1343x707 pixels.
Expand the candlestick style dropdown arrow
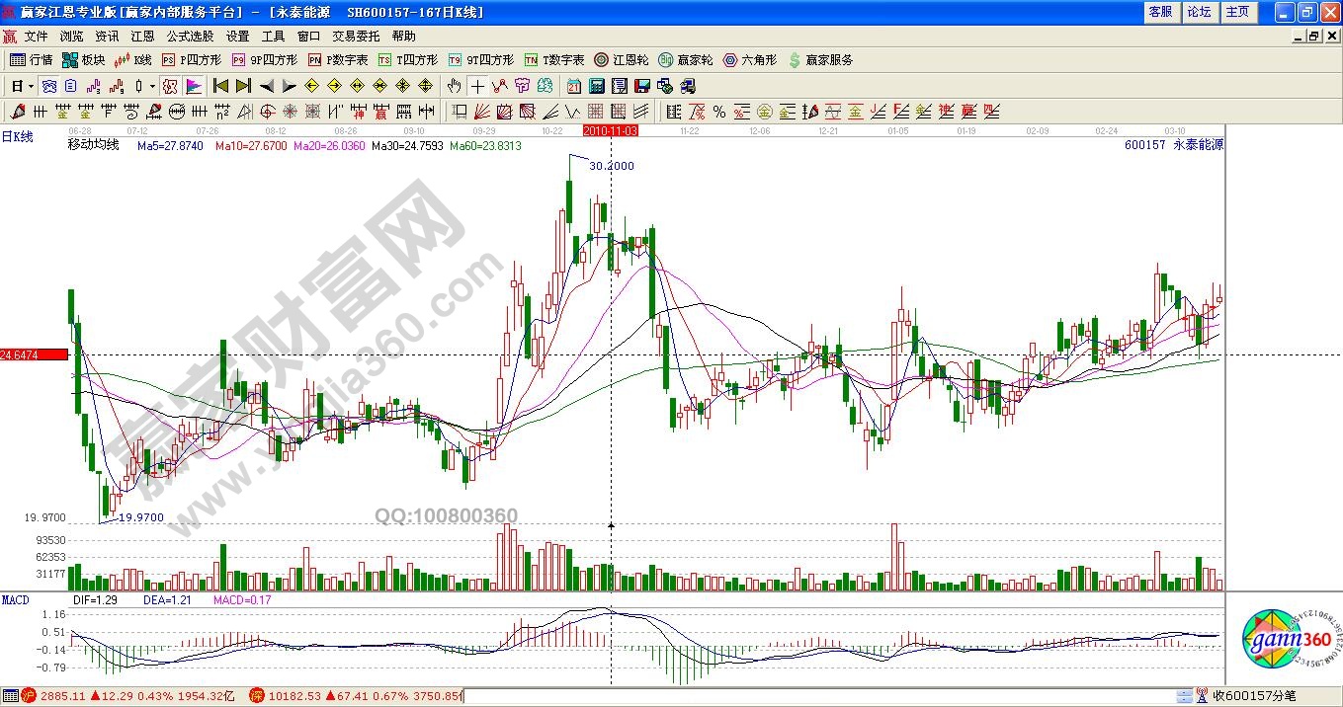(x=152, y=86)
